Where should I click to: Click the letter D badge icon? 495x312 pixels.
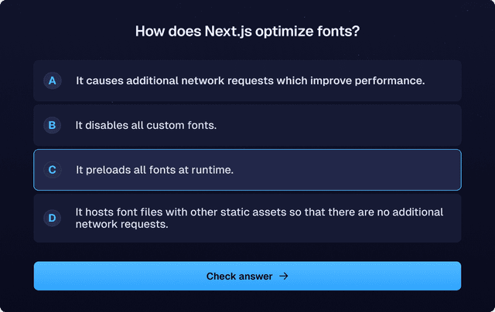(52, 218)
